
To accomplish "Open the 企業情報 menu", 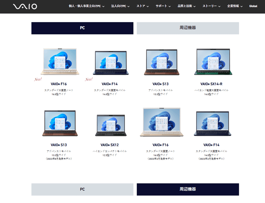I will pyautogui.click(x=235, y=6).
